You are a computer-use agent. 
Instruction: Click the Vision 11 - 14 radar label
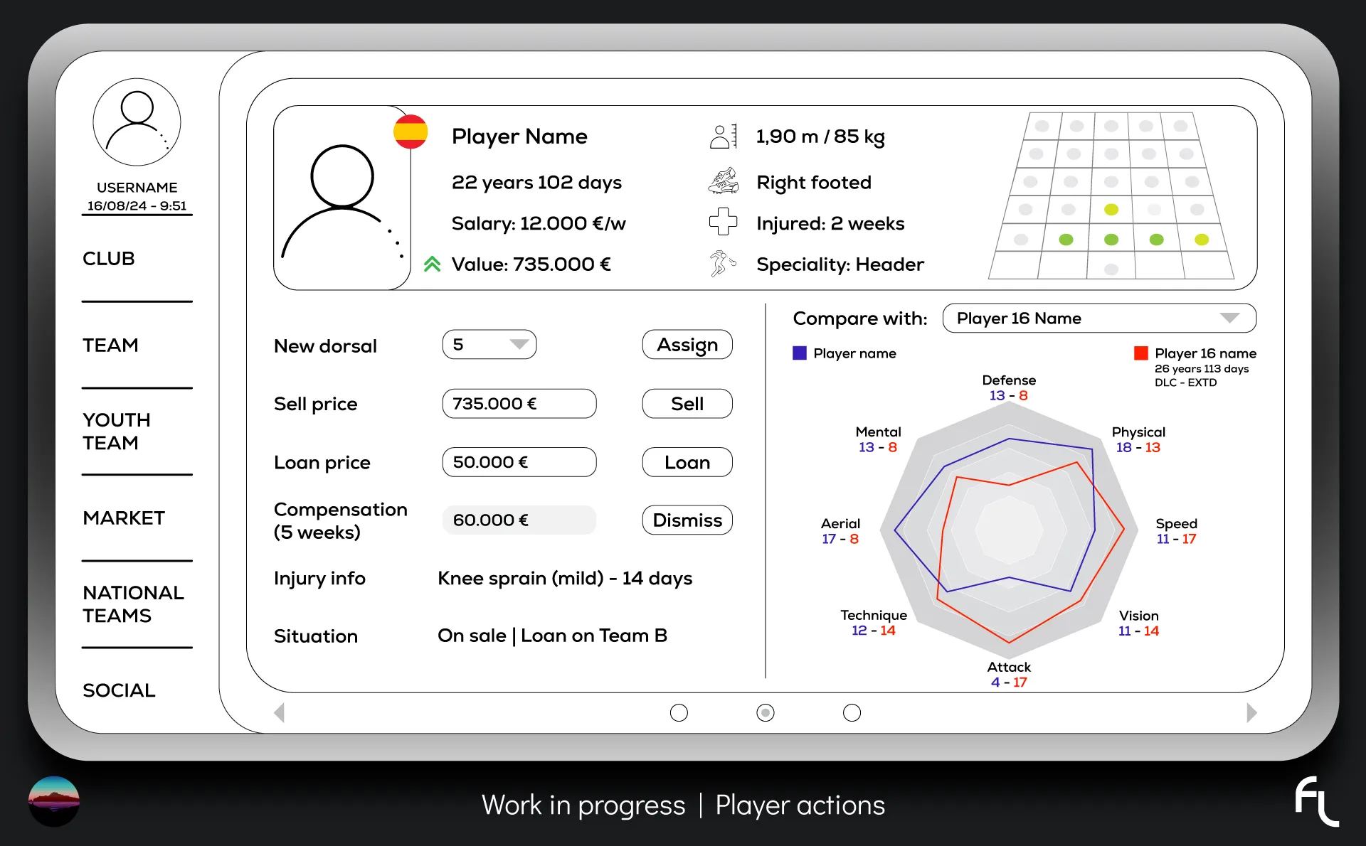tap(1138, 623)
